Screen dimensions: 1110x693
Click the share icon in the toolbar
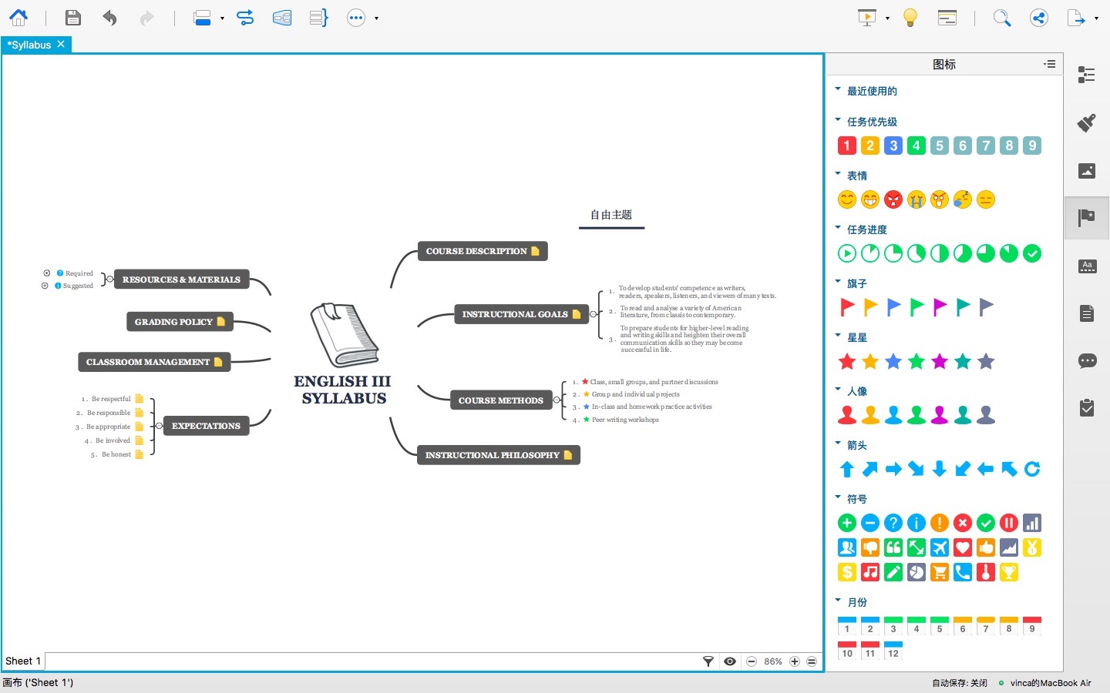coord(1038,17)
